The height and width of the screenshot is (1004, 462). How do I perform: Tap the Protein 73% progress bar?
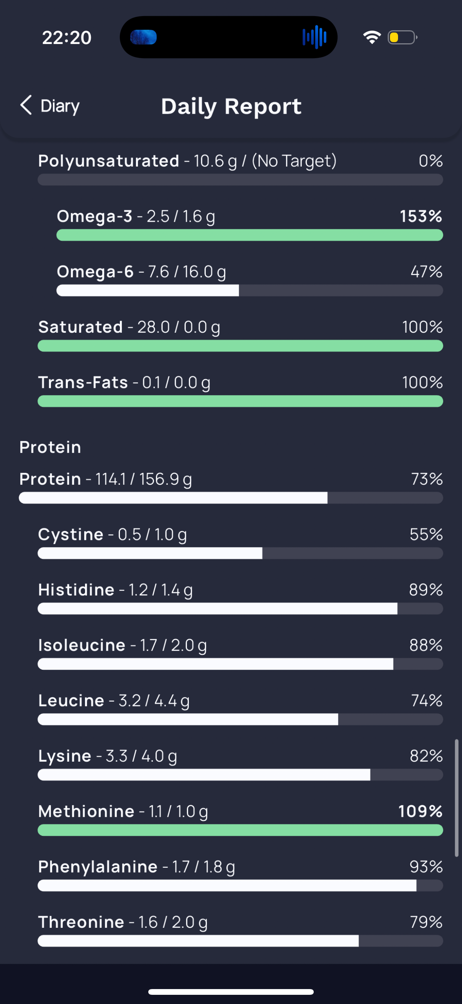pos(231,498)
